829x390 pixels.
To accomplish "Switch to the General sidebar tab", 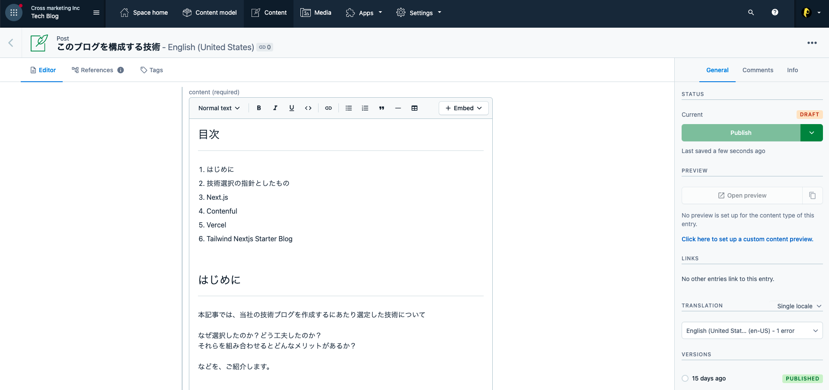I will (717, 70).
